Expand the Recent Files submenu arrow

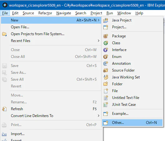coord(98,41)
